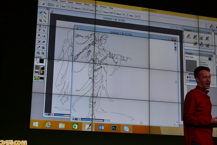Swap main and additional colors
Image resolution: width=217 pixels, height=145 pixels.
point(37,63)
